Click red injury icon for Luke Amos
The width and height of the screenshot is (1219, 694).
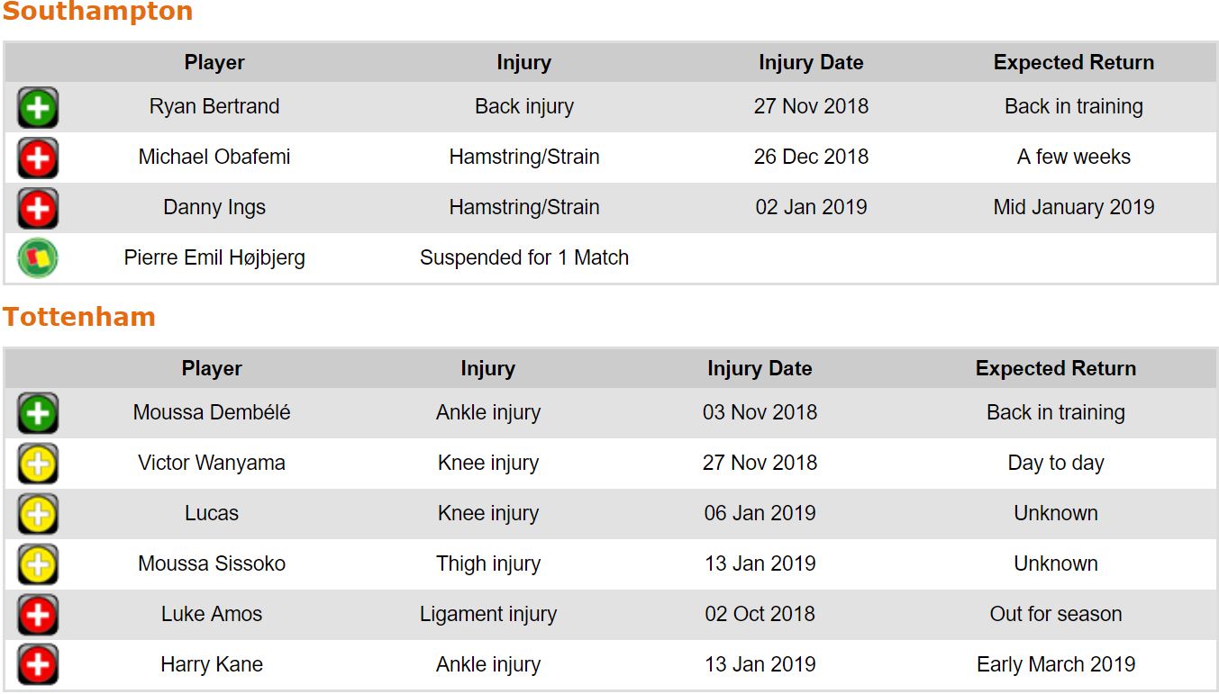pyautogui.click(x=38, y=616)
